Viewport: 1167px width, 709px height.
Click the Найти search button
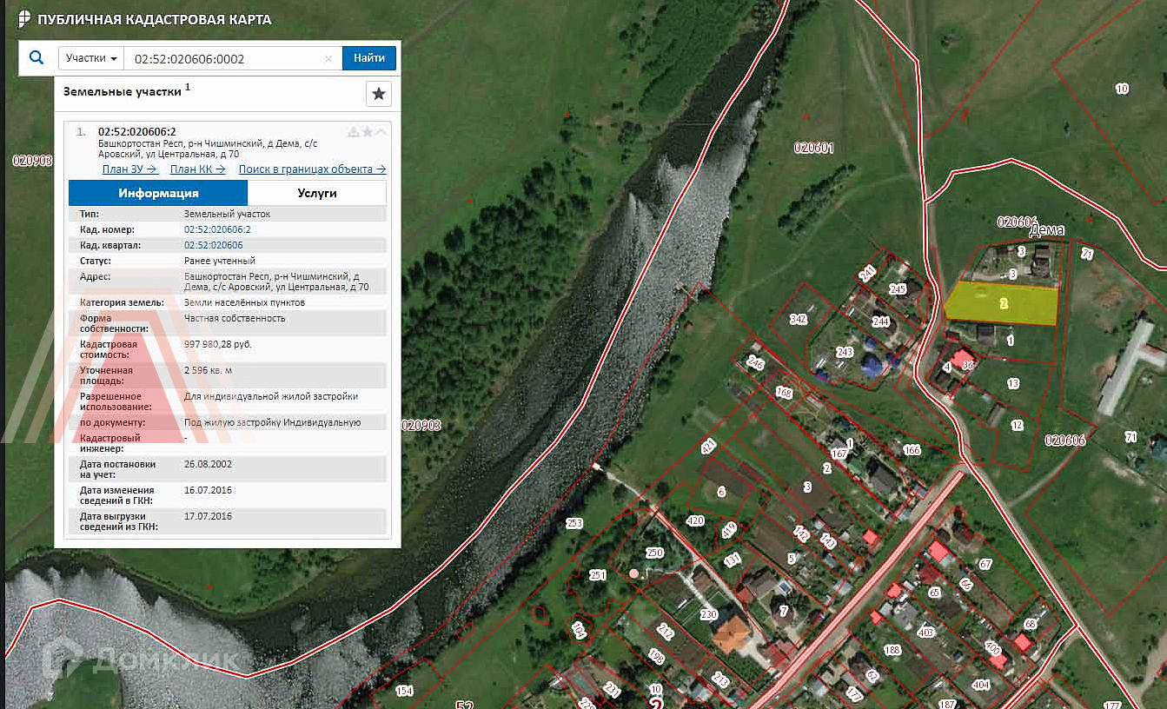[369, 58]
